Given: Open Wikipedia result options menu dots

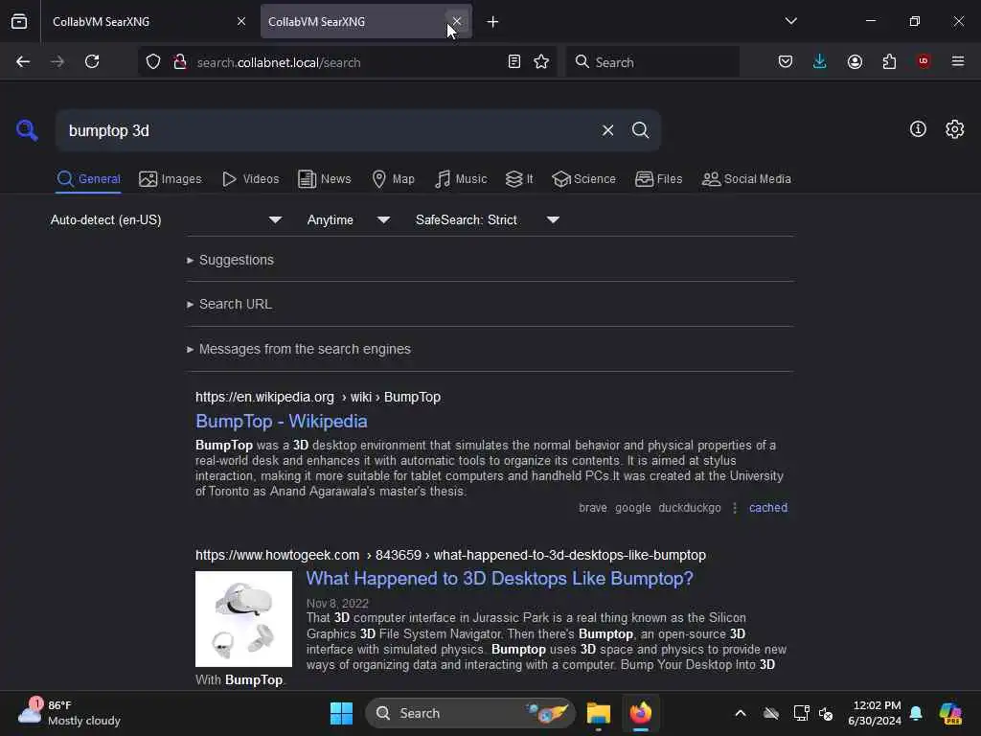Looking at the screenshot, I should 735,508.
